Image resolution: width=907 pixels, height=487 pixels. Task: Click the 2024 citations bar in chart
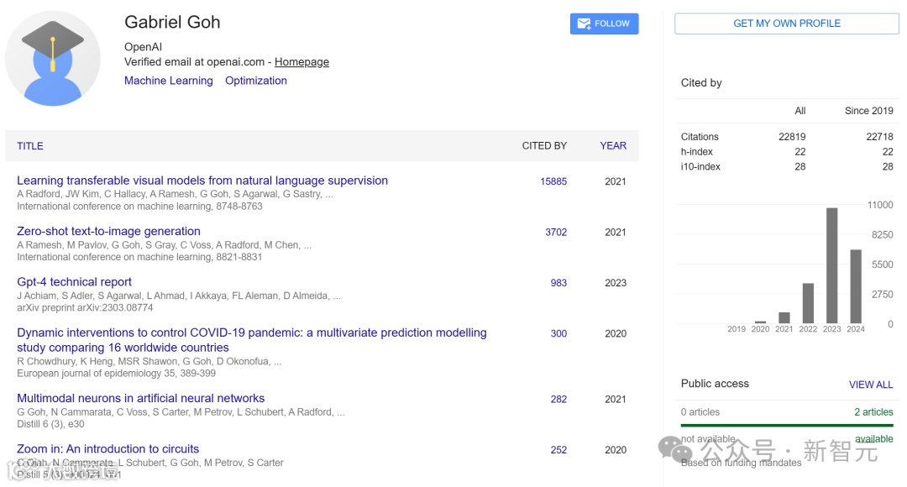coord(856,286)
